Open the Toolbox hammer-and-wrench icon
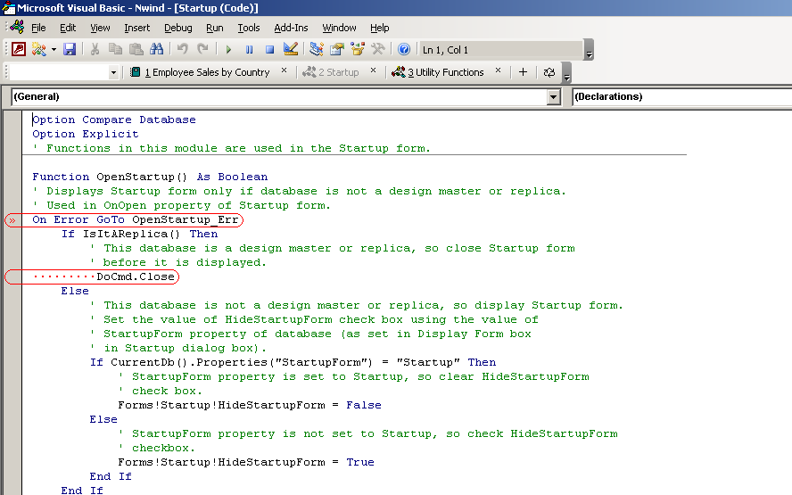The image size is (792, 495). 378,49
